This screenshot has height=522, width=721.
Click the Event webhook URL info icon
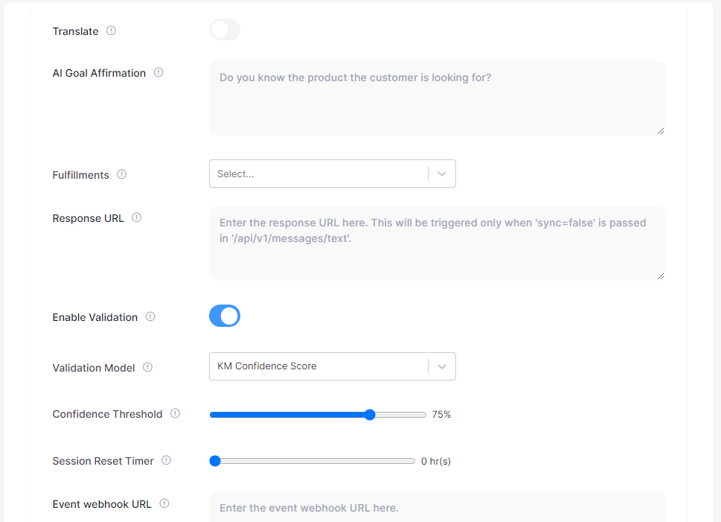click(164, 503)
